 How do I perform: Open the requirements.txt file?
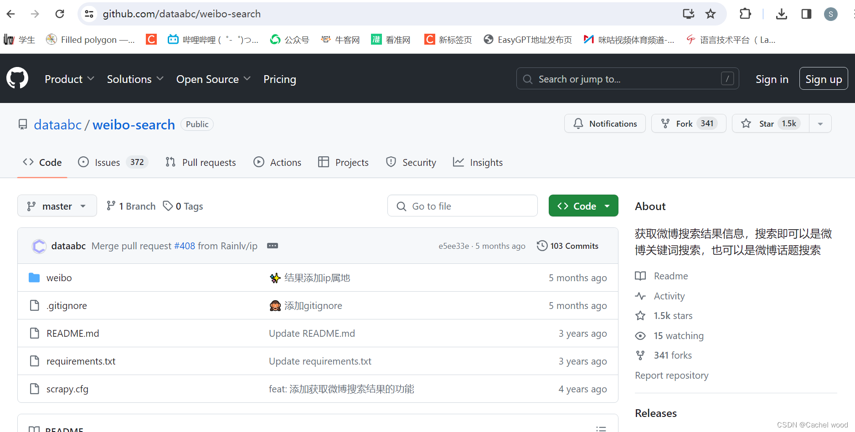click(81, 361)
